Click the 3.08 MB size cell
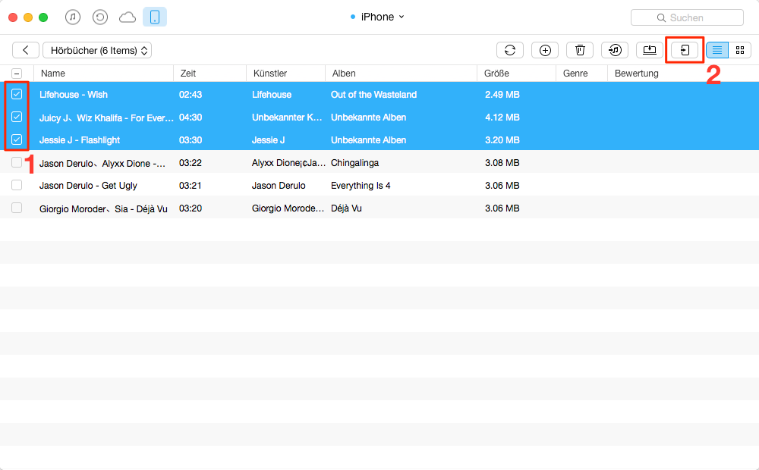Viewport: 759px width, 470px height. (502, 163)
